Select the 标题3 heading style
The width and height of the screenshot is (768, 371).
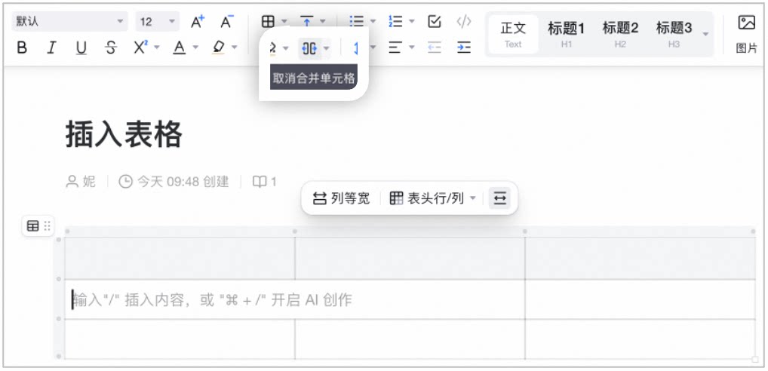coord(674,34)
